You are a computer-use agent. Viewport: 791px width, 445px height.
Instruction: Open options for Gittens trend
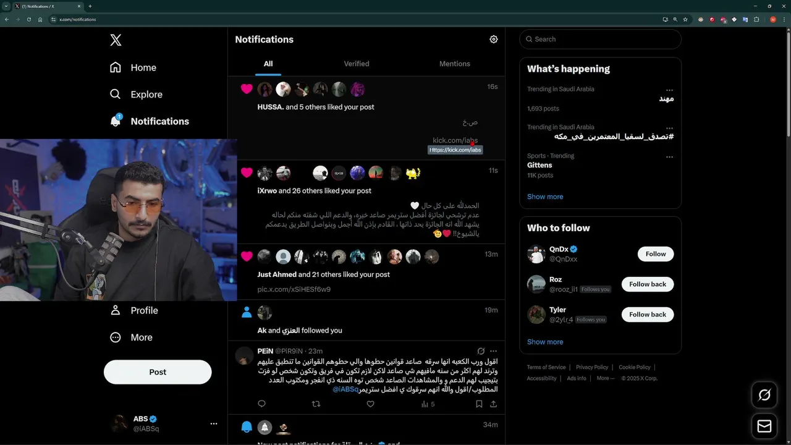pyautogui.click(x=669, y=157)
